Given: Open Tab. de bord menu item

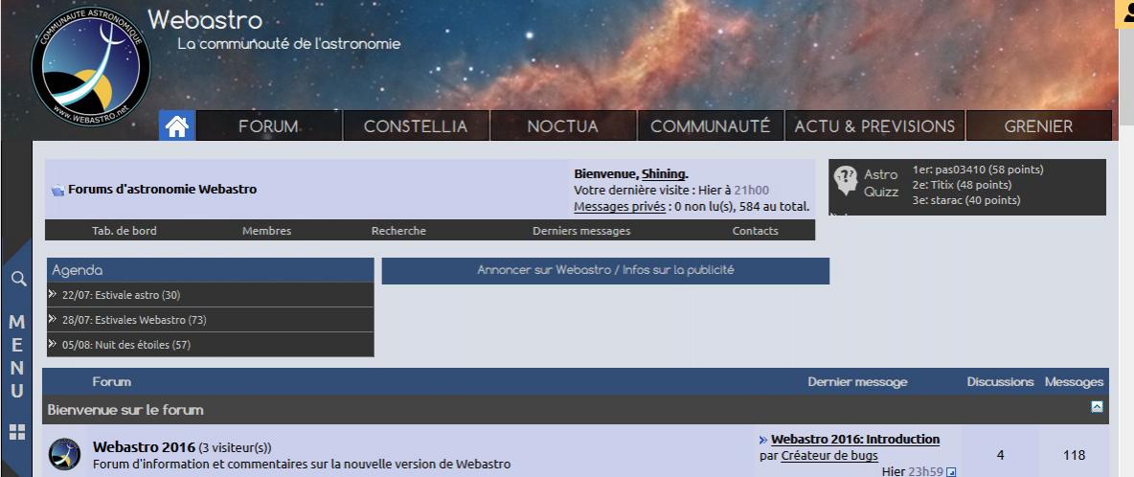Looking at the screenshot, I should point(125,231).
